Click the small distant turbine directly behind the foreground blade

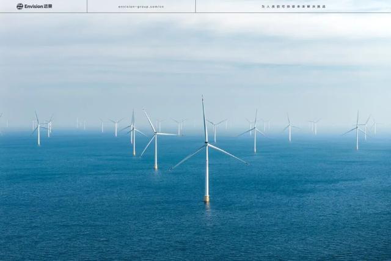214,127
